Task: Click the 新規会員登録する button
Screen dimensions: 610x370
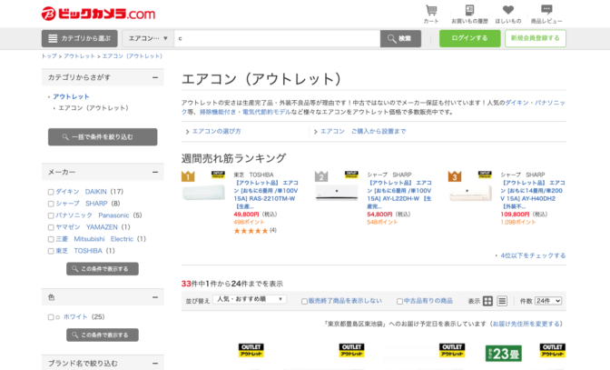Action: click(536, 38)
